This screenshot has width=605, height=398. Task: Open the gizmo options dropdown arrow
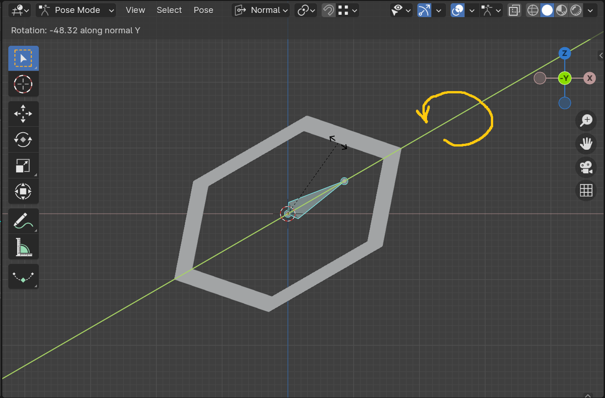click(x=439, y=10)
